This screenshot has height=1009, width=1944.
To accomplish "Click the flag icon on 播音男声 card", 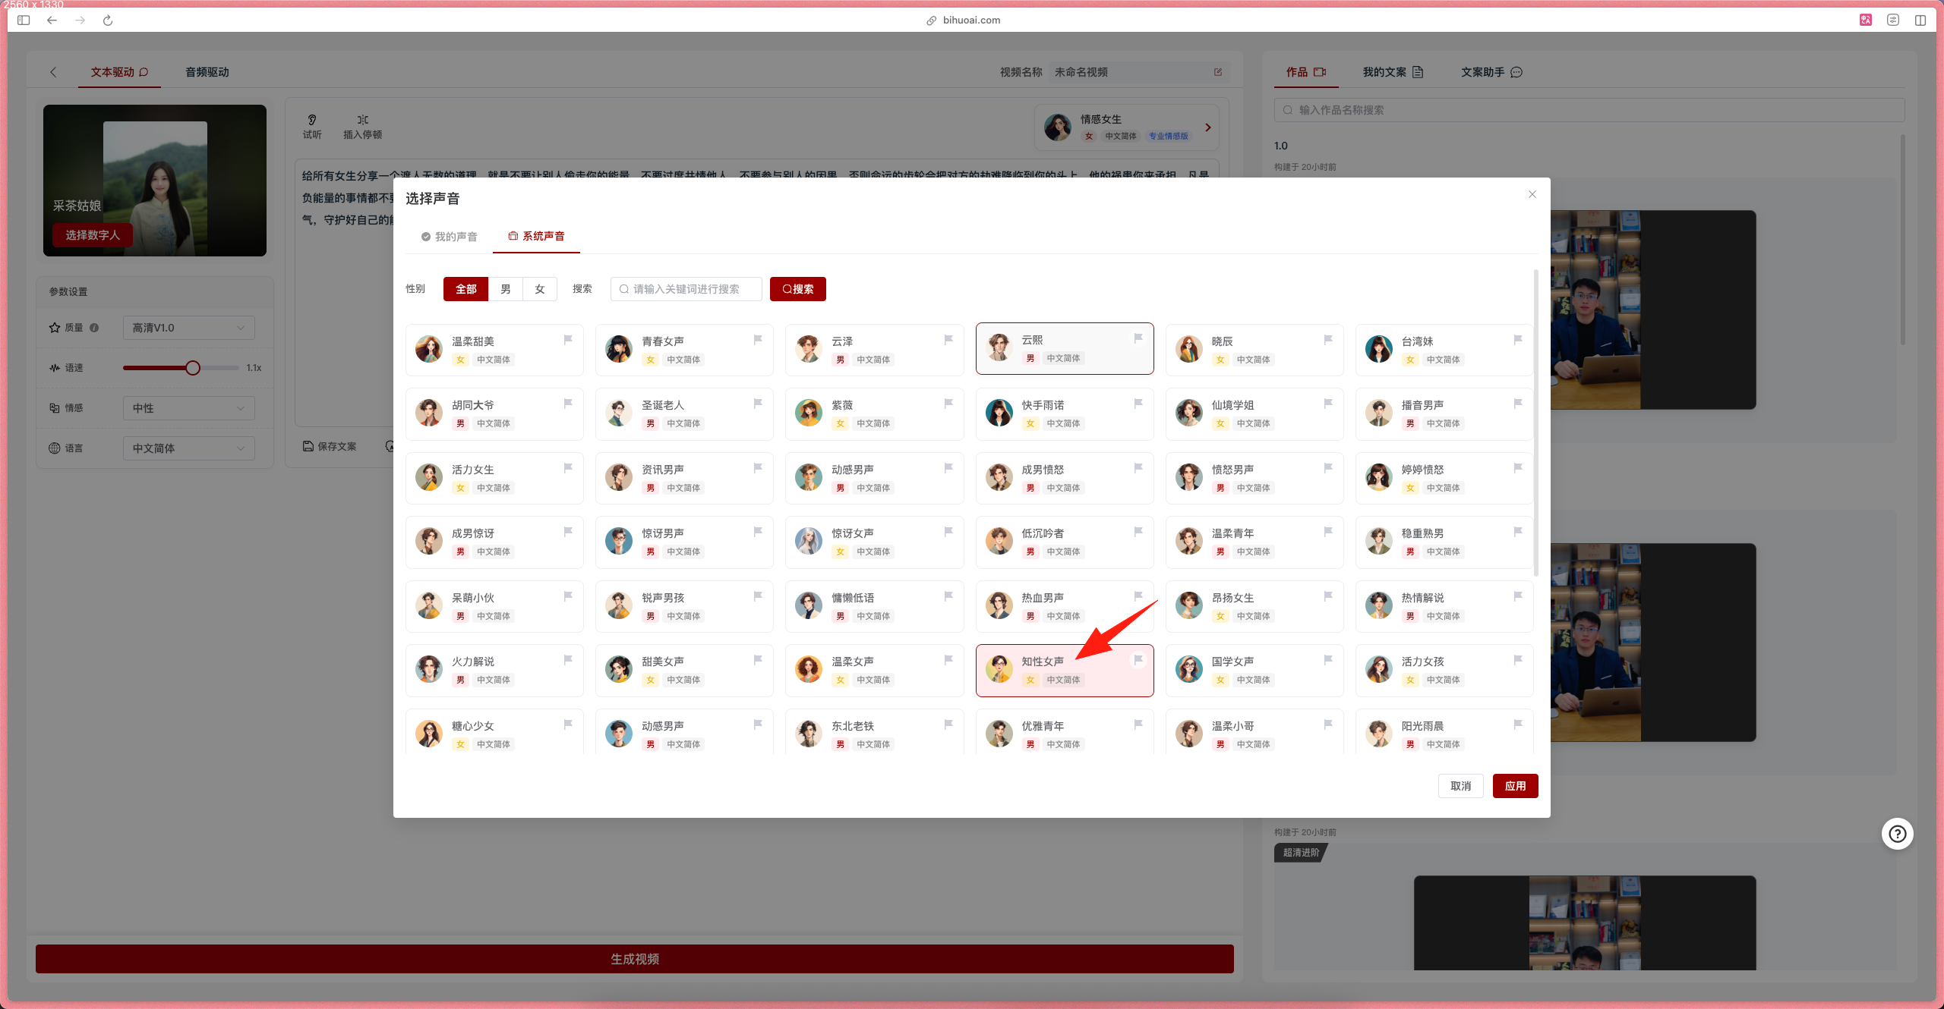I will point(1518,403).
